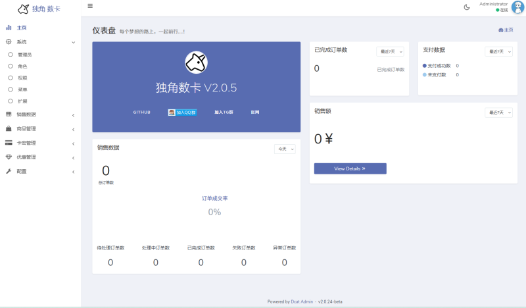Click the 销售额 card title
The image size is (526, 308).
pyautogui.click(x=323, y=111)
